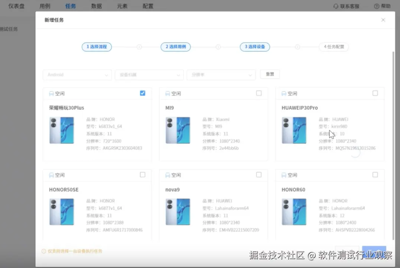This screenshot has width=400, height=268.
Task: Check the MI9 device checkbox
Action: [258, 93]
